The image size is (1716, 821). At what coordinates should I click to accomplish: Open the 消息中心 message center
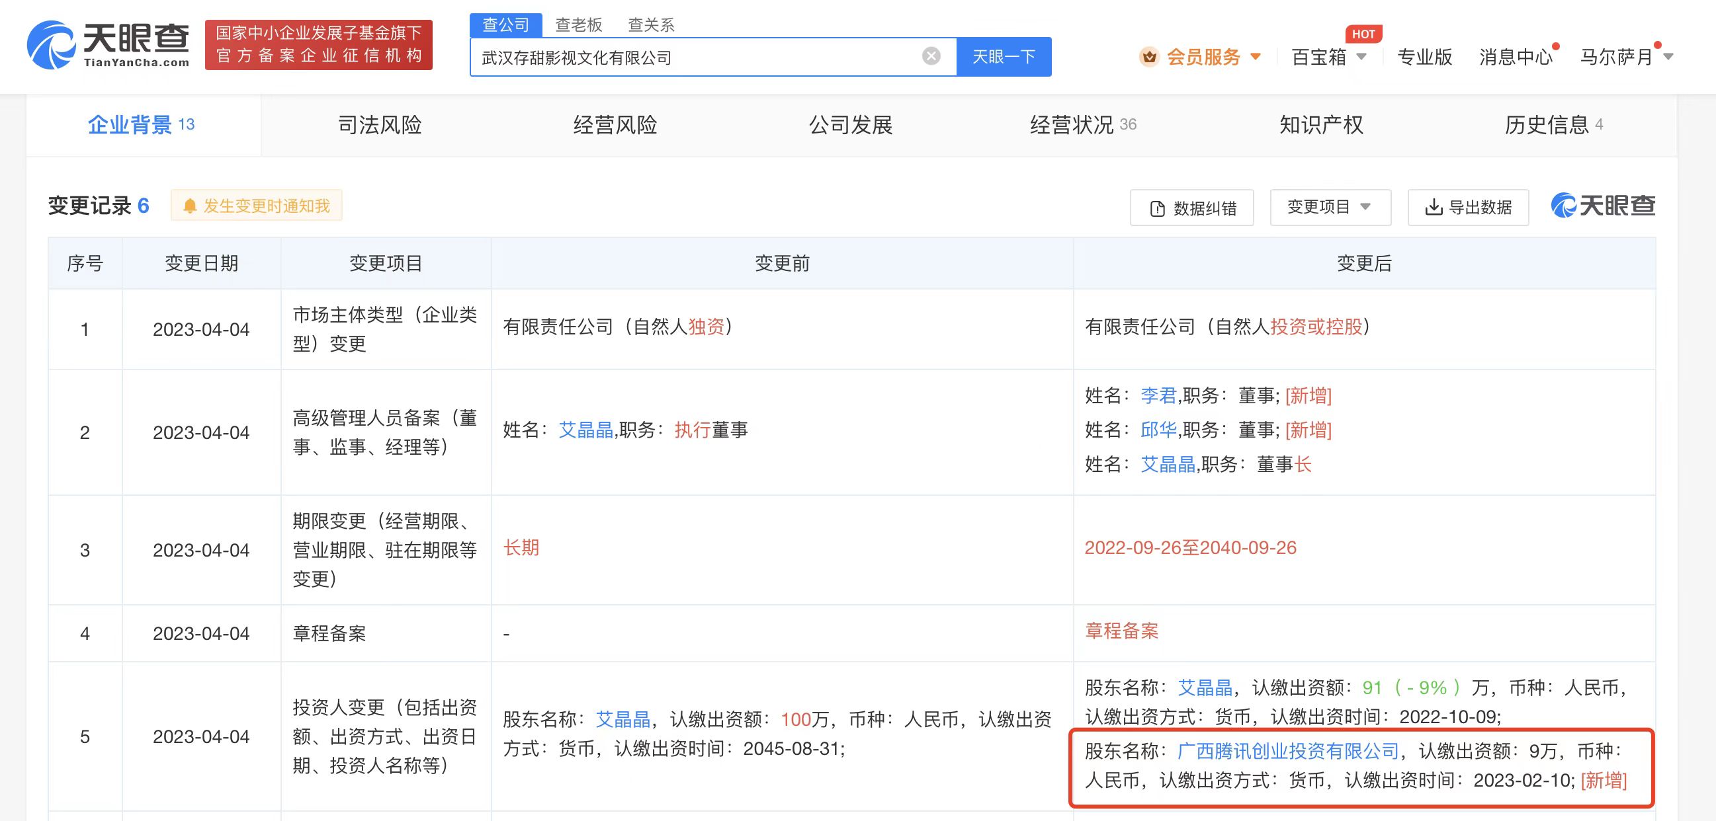point(1516,58)
